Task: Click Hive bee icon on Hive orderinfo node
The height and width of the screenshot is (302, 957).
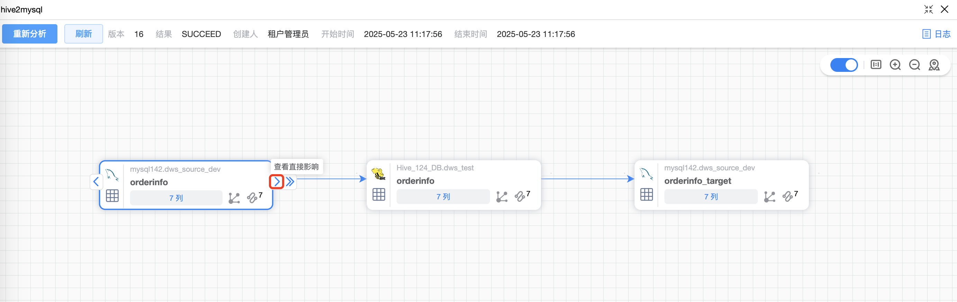Action: coord(379,173)
